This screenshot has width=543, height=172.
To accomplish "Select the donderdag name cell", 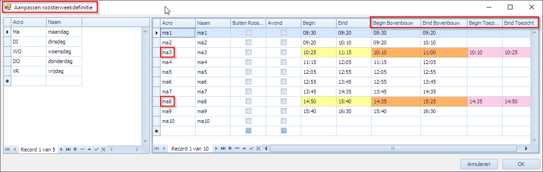I will (x=64, y=61).
